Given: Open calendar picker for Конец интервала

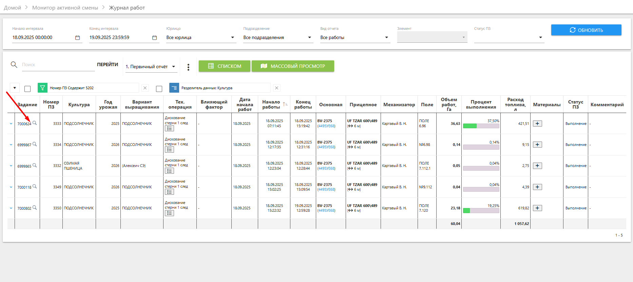Looking at the screenshot, I should click(154, 38).
